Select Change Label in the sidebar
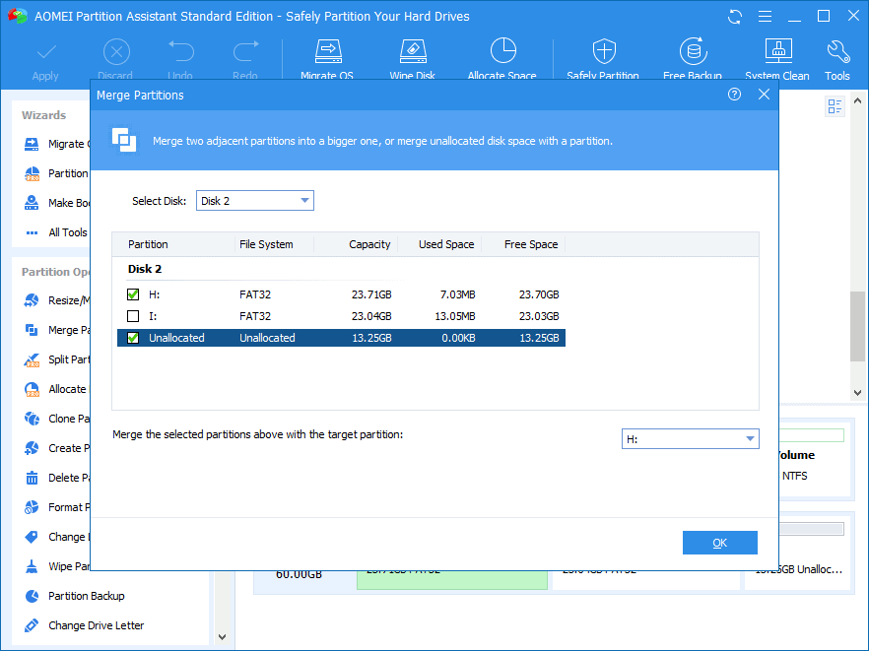Image resolution: width=869 pixels, height=651 pixels. pyautogui.click(x=55, y=537)
